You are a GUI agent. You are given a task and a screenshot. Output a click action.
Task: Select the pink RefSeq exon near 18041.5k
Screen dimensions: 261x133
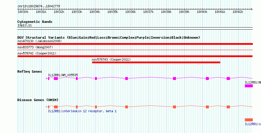tap(228, 79)
